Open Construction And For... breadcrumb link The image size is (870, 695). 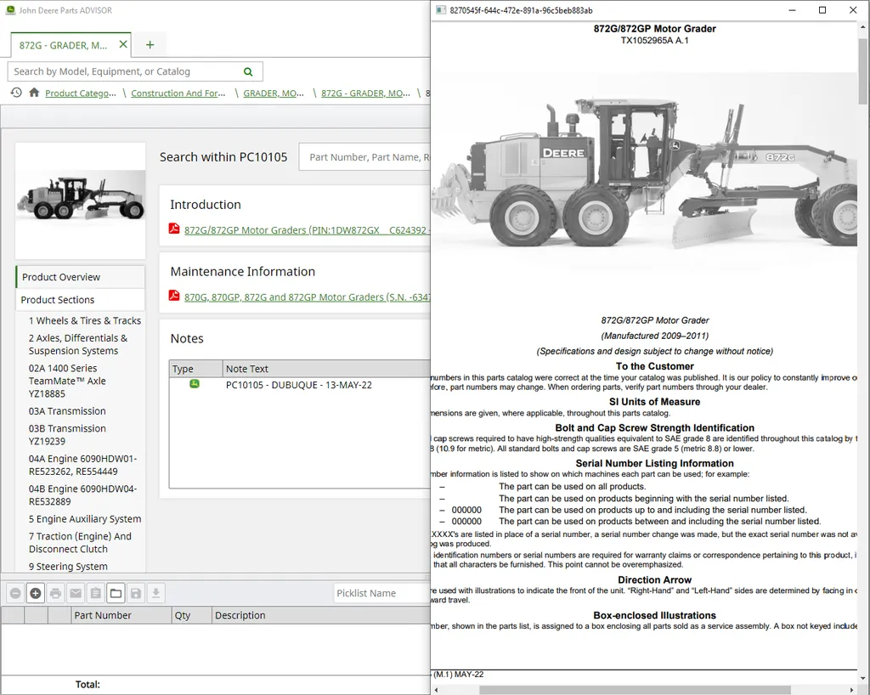[178, 93]
